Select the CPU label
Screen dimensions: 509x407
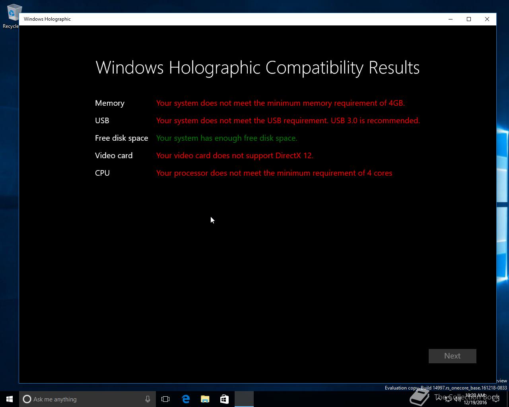pyautogui.click(x=103, y=173)
